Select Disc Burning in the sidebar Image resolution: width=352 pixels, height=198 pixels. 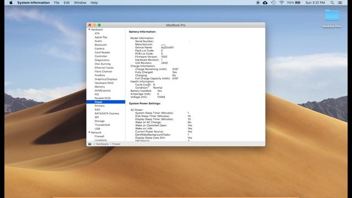[x=103, y=64]
